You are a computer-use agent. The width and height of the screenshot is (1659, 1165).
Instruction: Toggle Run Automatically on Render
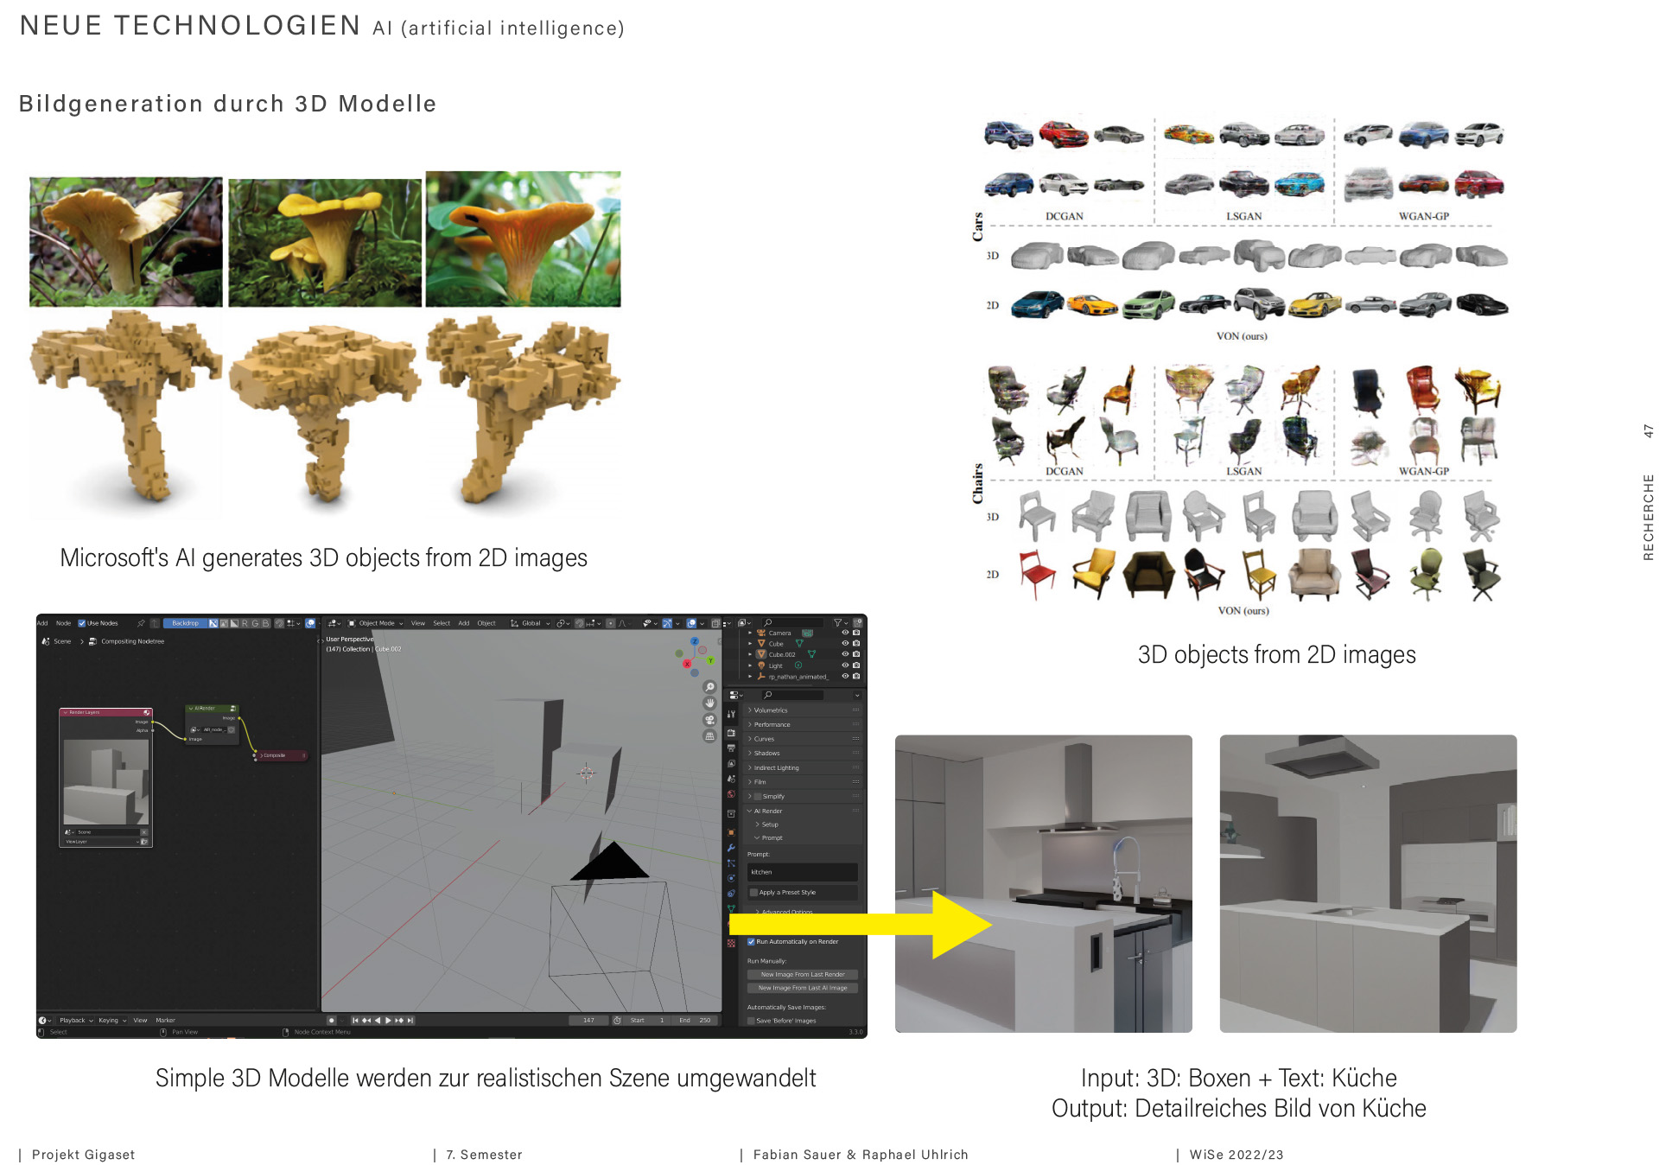(752, 942)
